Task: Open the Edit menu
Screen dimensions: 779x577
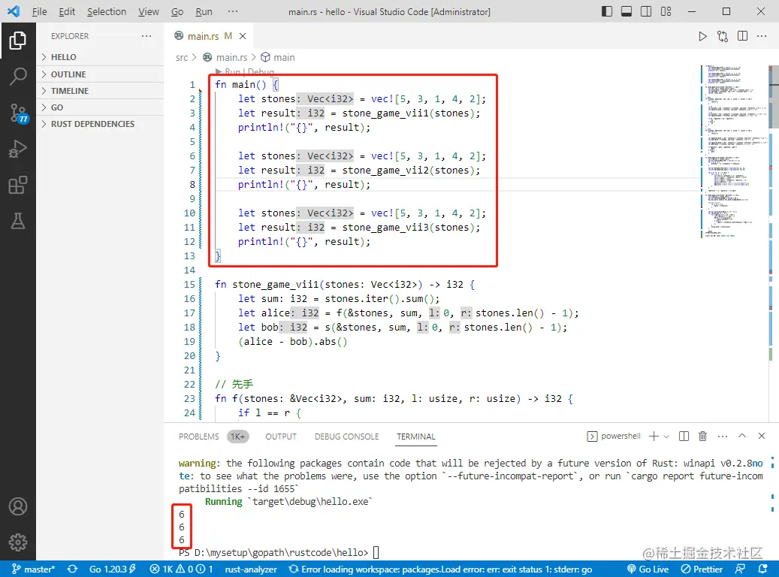Action: click(x=67, y=11)
